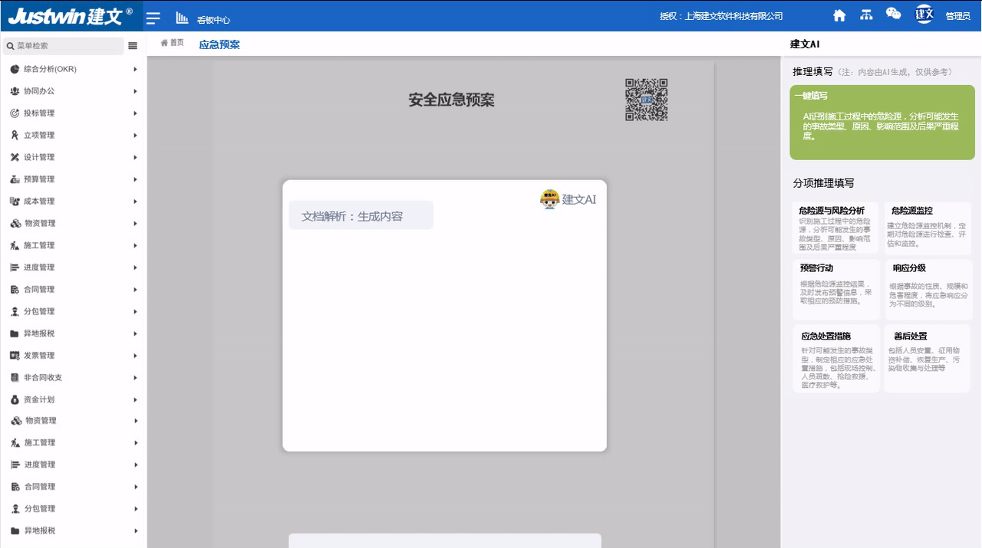Expand the 发票管理 sidebar menu
Viewport: 982px width, 548px height.
[73, 356]
